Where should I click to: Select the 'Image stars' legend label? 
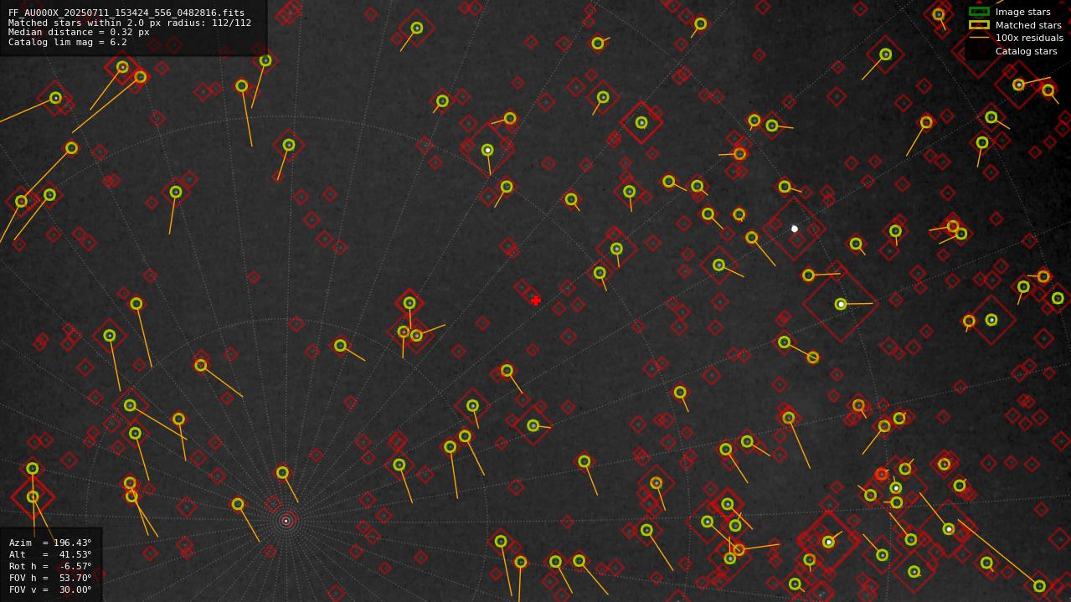tap(1022, 13)
